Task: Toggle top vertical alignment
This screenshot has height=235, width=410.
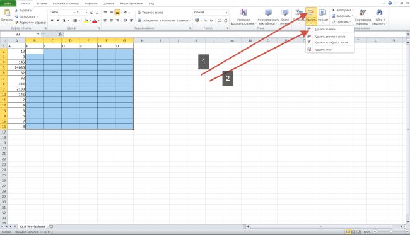Action: pos(105,12)
